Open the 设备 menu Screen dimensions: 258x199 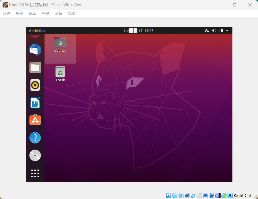pyautogui.click(x=58, y=13)
